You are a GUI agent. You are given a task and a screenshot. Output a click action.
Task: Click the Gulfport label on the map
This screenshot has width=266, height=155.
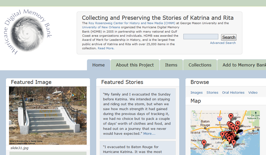pos(253,133)
